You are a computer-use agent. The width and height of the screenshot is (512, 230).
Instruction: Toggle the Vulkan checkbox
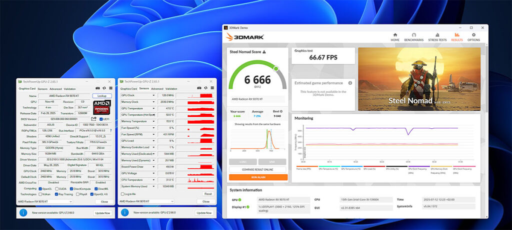(40, 194)
